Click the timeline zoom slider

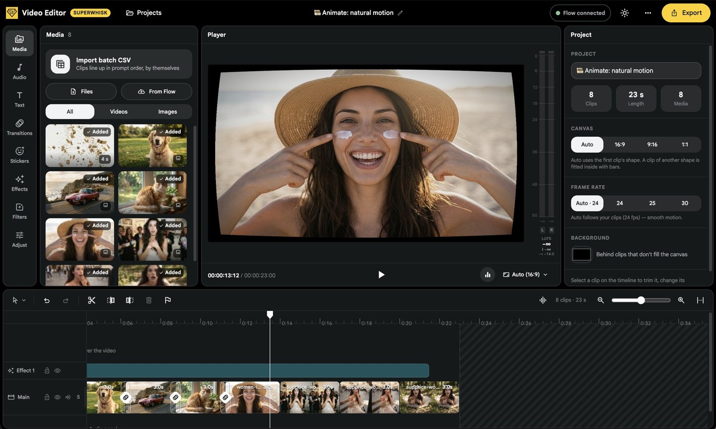tap(641, 300)
